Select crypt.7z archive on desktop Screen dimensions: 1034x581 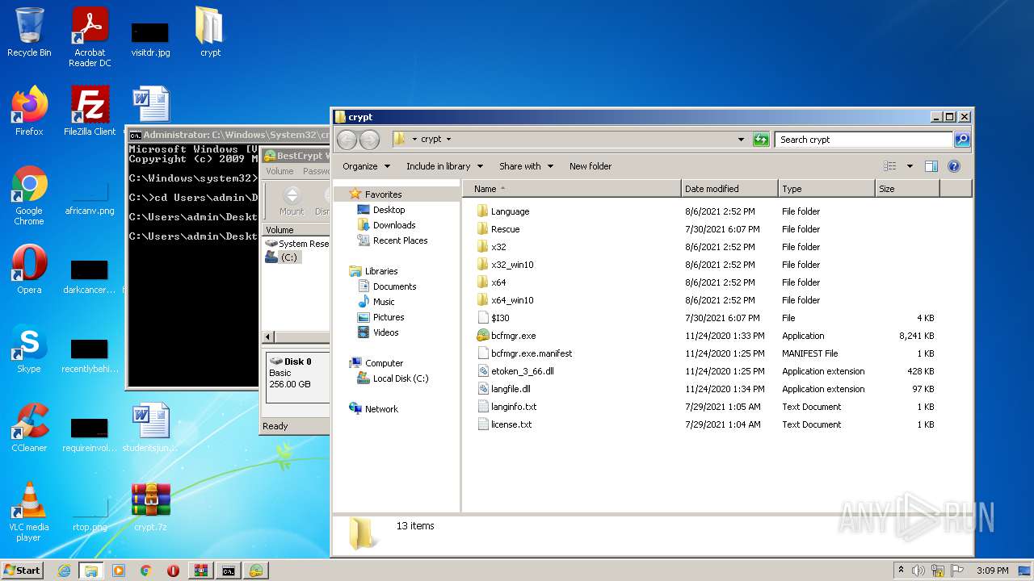coord(150,507)
